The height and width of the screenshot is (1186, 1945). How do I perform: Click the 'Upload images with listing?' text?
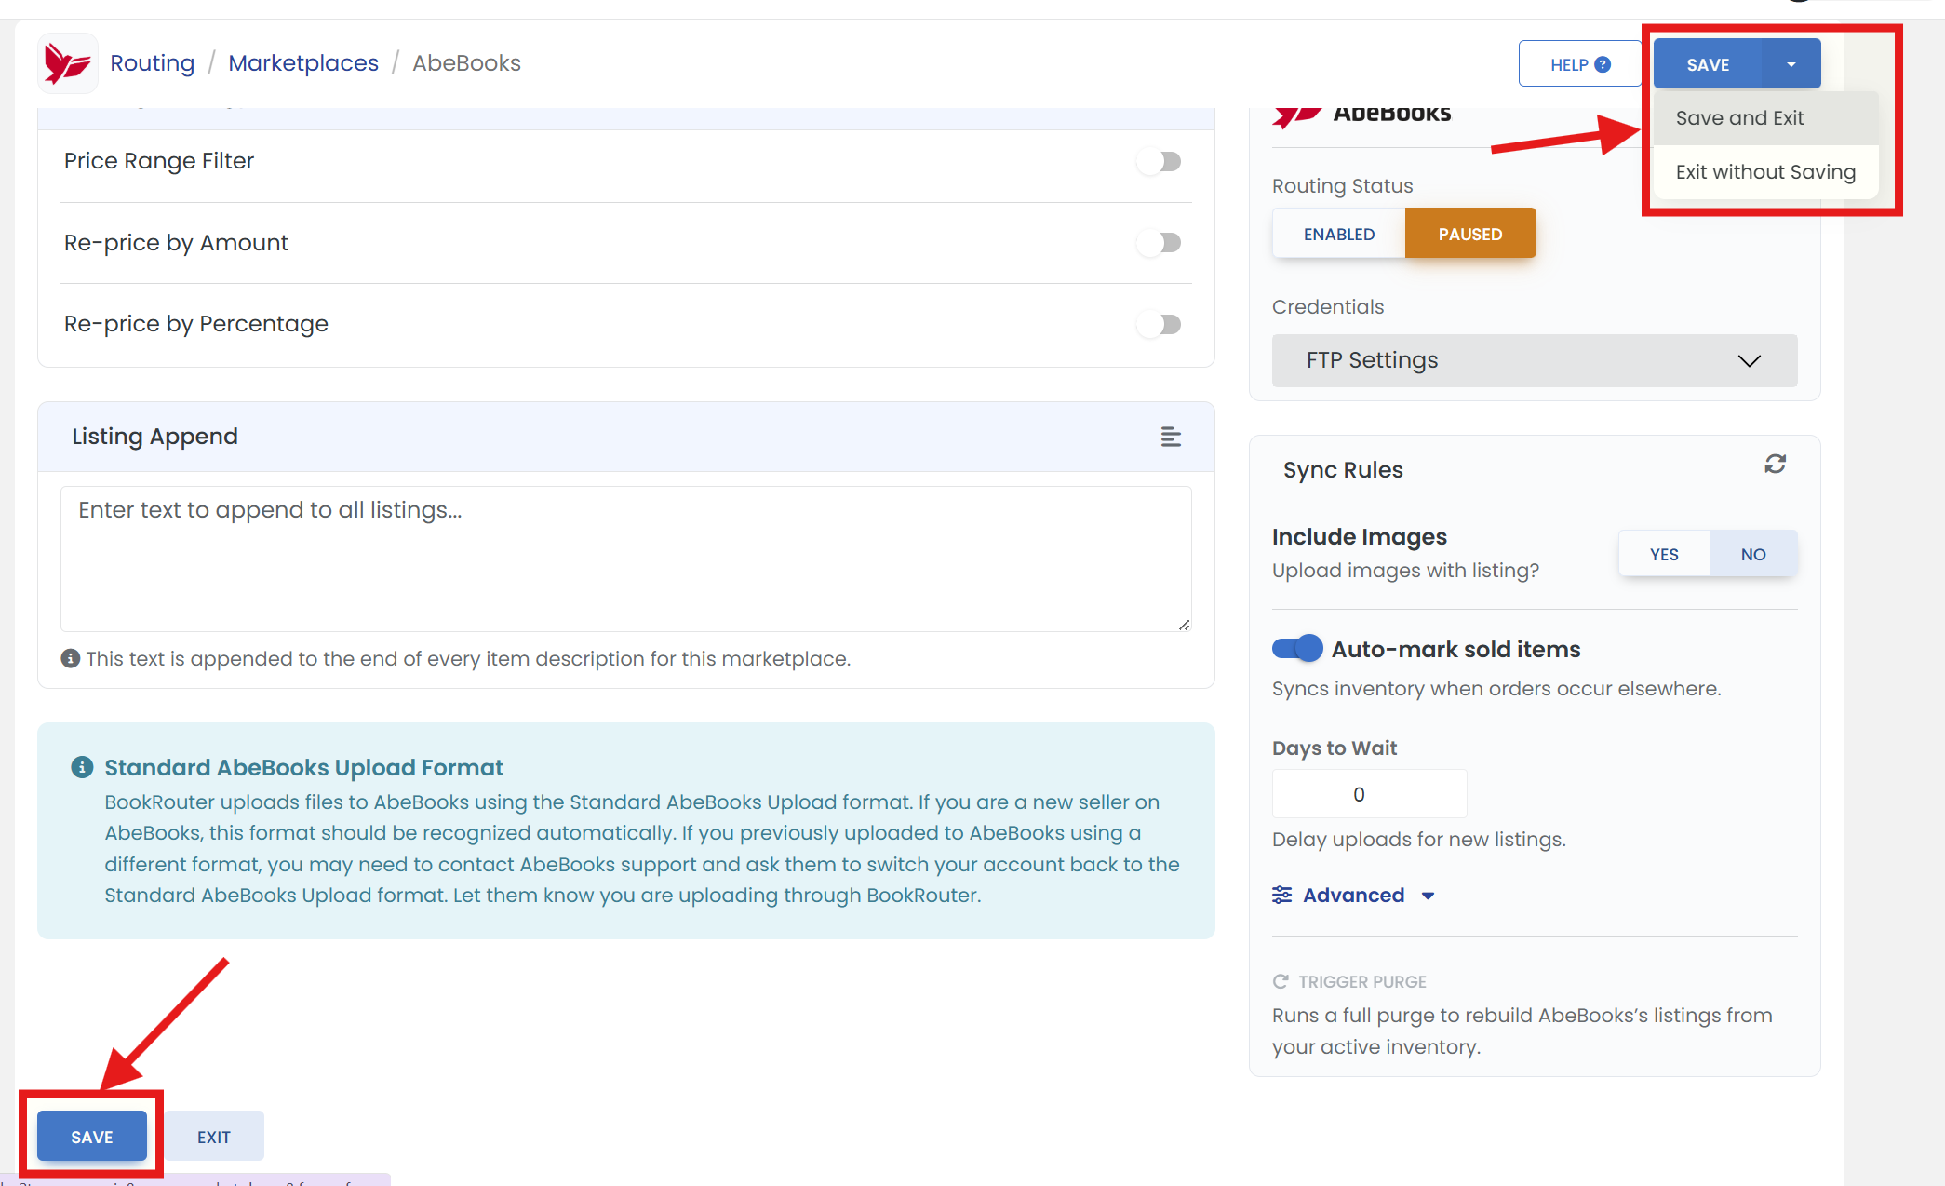click(1405, 571)
